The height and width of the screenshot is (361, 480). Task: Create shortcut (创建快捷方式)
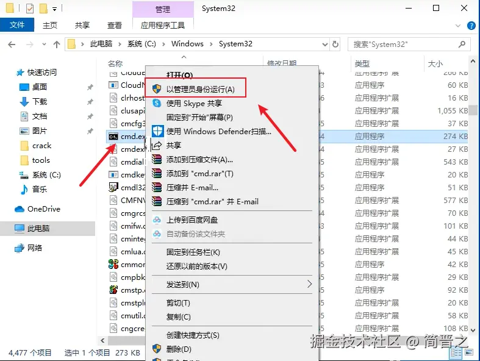[x=193, y=335]
